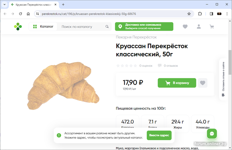Click the Круассан Перекрёсток классический product title
This screenshot has width=232, height=150.
(152, 50)
